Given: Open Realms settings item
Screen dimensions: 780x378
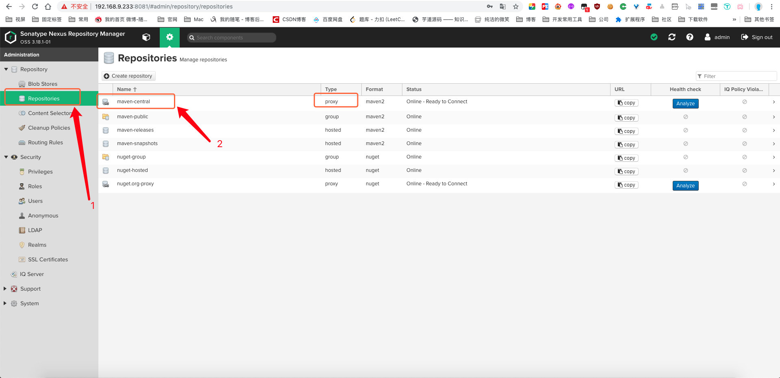Looking at the screenshot, I should tap(37, 245).
